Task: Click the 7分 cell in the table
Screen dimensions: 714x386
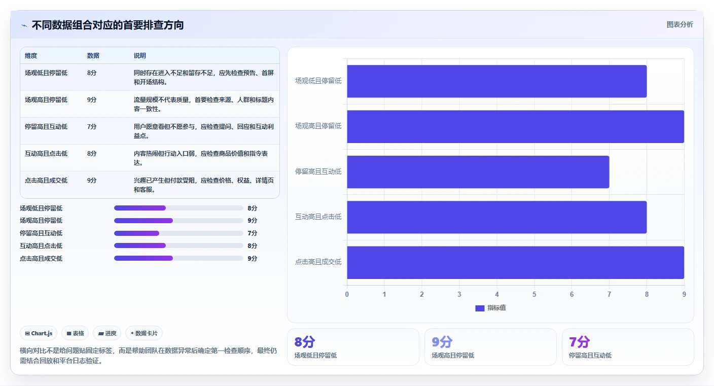Action: tap(92, 127)
